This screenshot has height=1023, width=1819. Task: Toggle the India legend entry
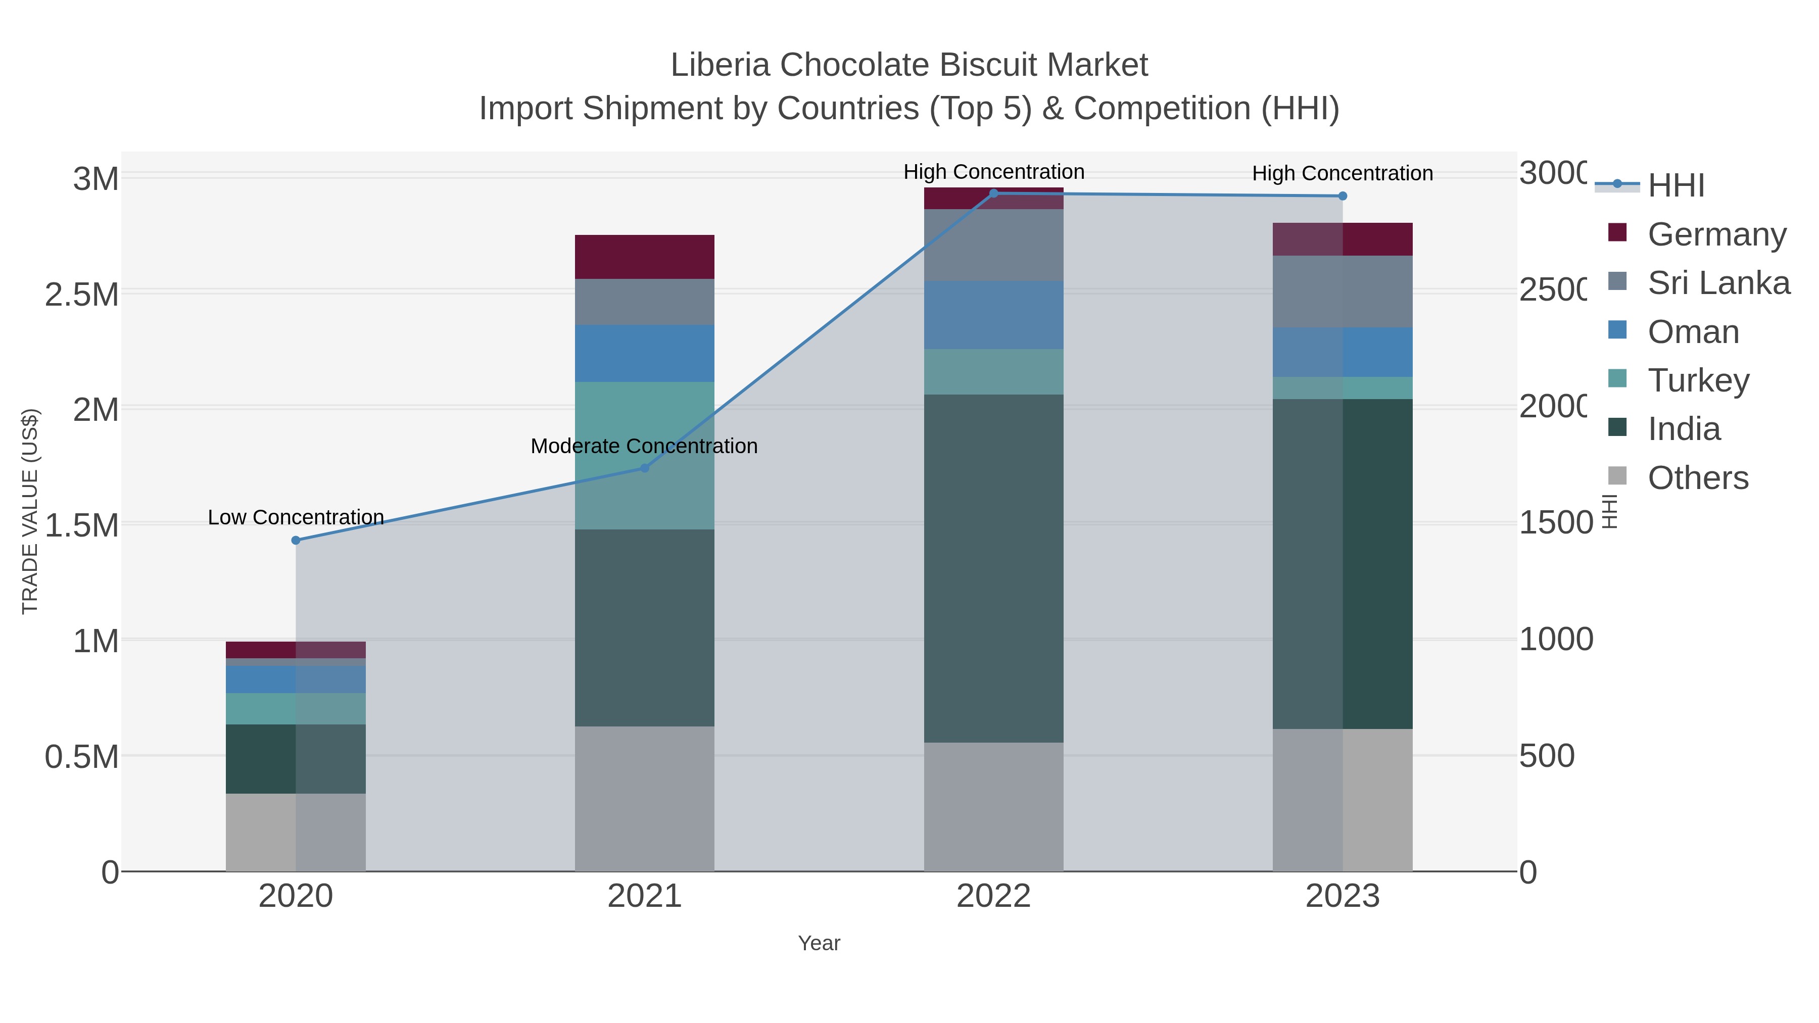pos(1664,428)
